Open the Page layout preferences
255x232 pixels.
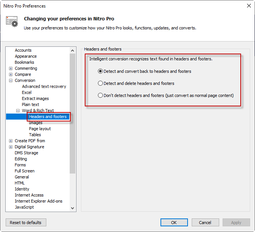click(40, 129)
